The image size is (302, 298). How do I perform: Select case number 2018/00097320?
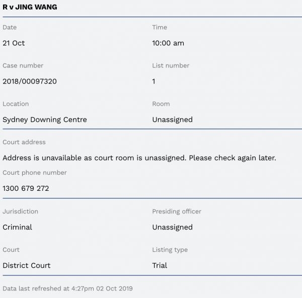[x=30, y=82]
